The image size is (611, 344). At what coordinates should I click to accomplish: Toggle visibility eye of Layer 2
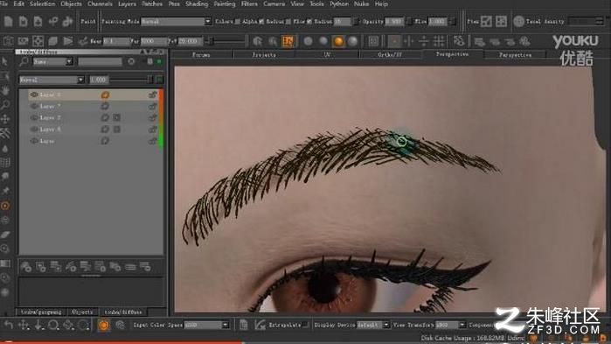coord(34,117)
